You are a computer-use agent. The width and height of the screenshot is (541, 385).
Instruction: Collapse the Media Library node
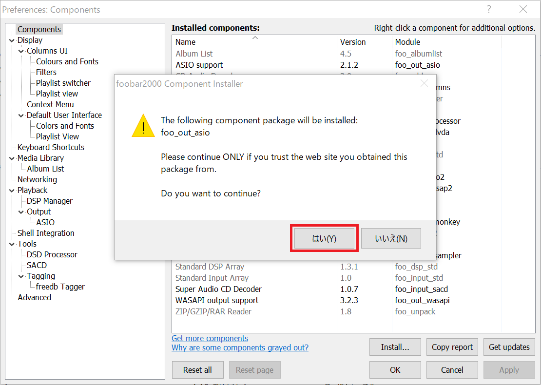click(12, 158)
